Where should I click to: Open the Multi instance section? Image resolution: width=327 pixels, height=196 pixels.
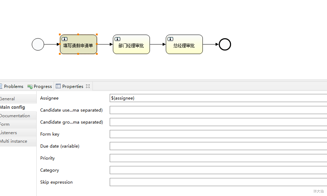(18, 141)
